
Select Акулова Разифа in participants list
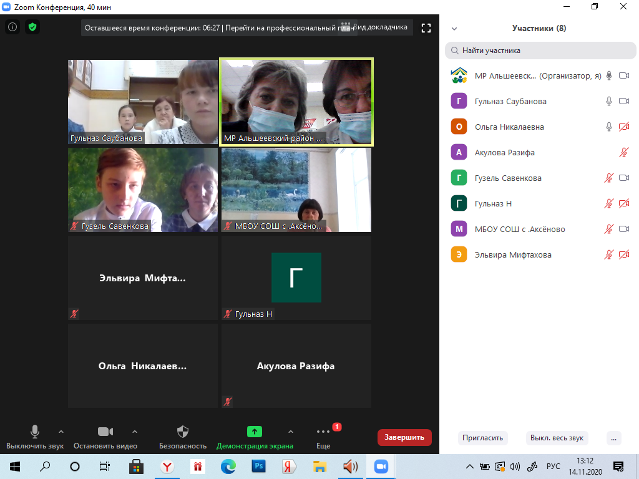click(504, 152)
